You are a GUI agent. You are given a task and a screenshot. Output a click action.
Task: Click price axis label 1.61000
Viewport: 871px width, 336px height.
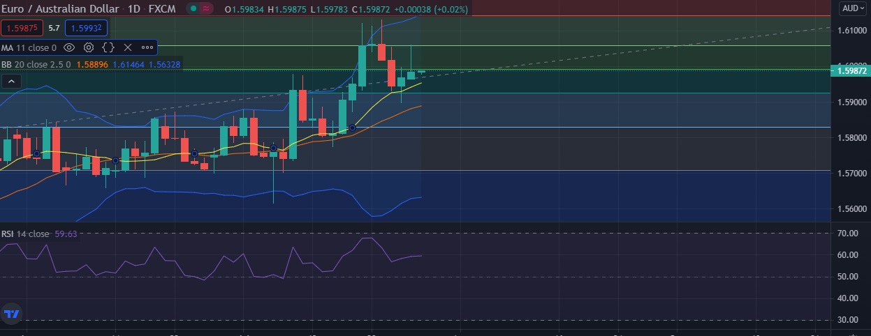point(852,31)
